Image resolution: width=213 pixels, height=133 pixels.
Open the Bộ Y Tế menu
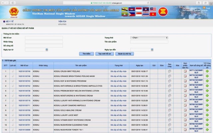pos(10,21)
